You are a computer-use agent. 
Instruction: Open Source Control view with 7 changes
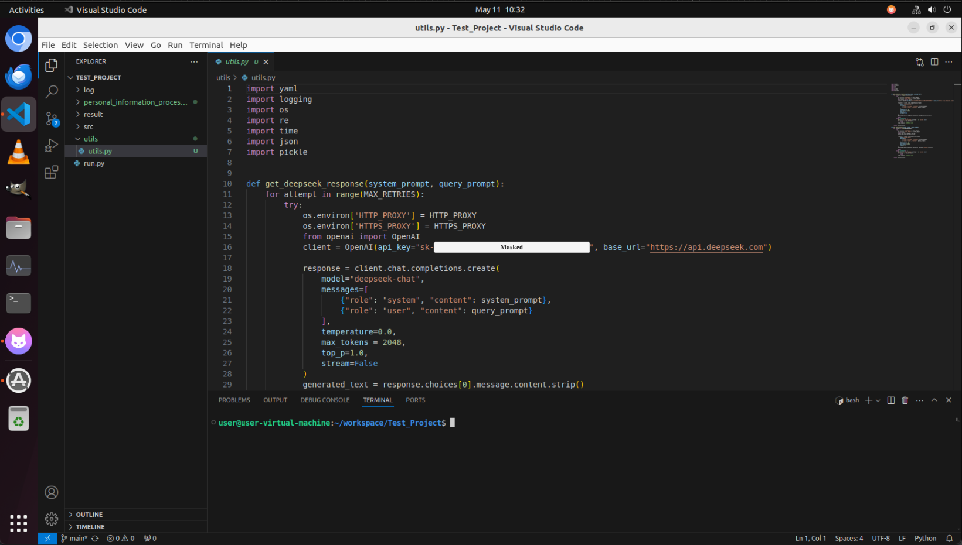(52, 119)
